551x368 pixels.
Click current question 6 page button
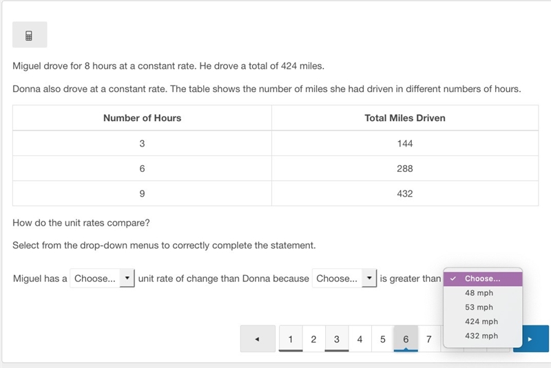pyautogui.click(x=406, y=339)
